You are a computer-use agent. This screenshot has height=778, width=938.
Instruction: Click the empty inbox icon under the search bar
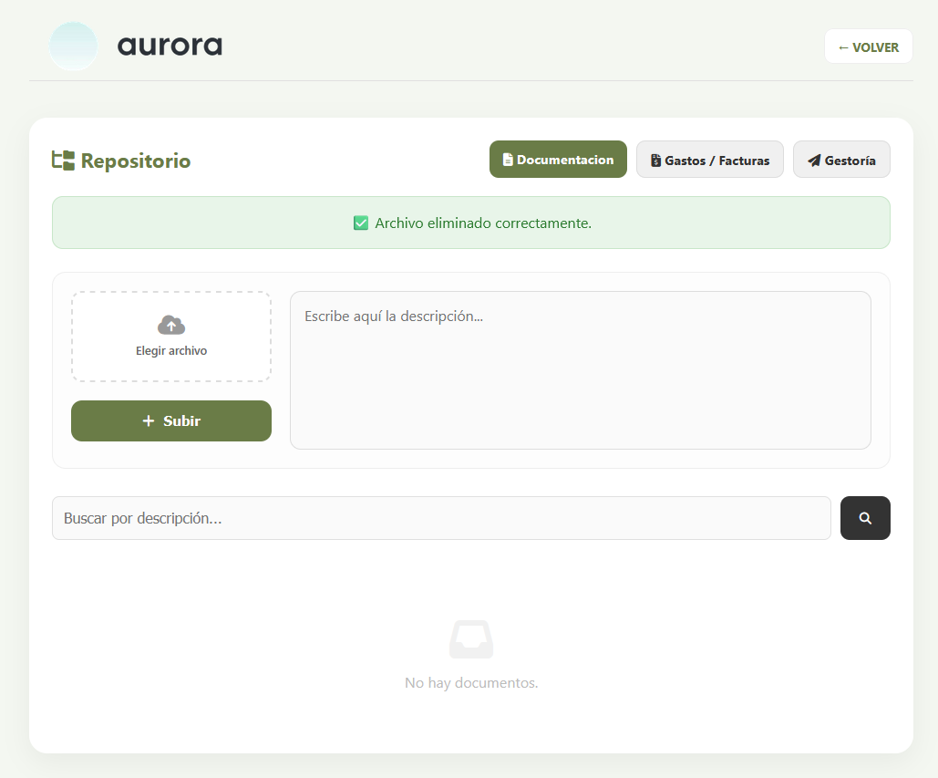pos(470,638)
